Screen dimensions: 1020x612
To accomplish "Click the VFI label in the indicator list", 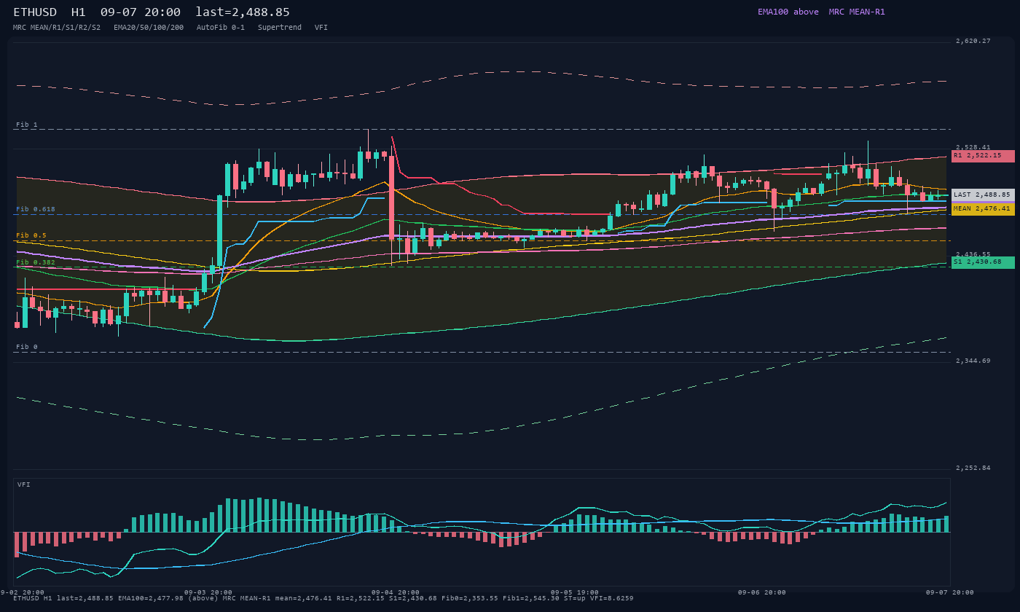I will [321, 28].
